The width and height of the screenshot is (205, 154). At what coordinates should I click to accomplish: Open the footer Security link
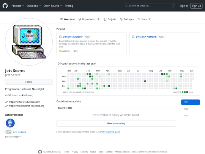pyautogui.click(x=84, y=152)
